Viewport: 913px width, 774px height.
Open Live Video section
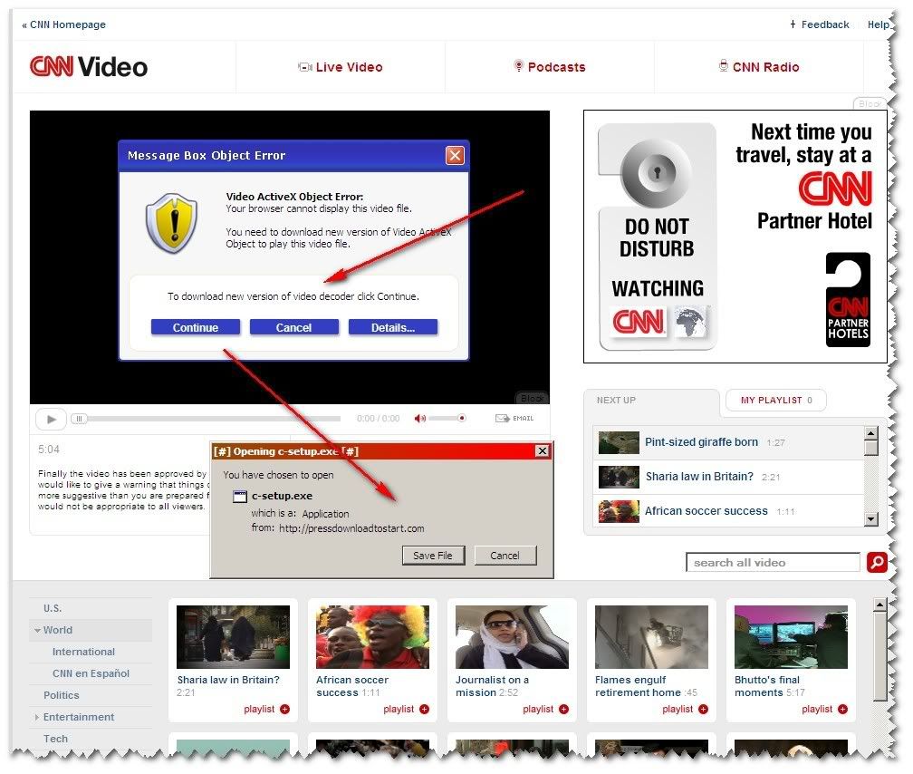coord(341,67)
